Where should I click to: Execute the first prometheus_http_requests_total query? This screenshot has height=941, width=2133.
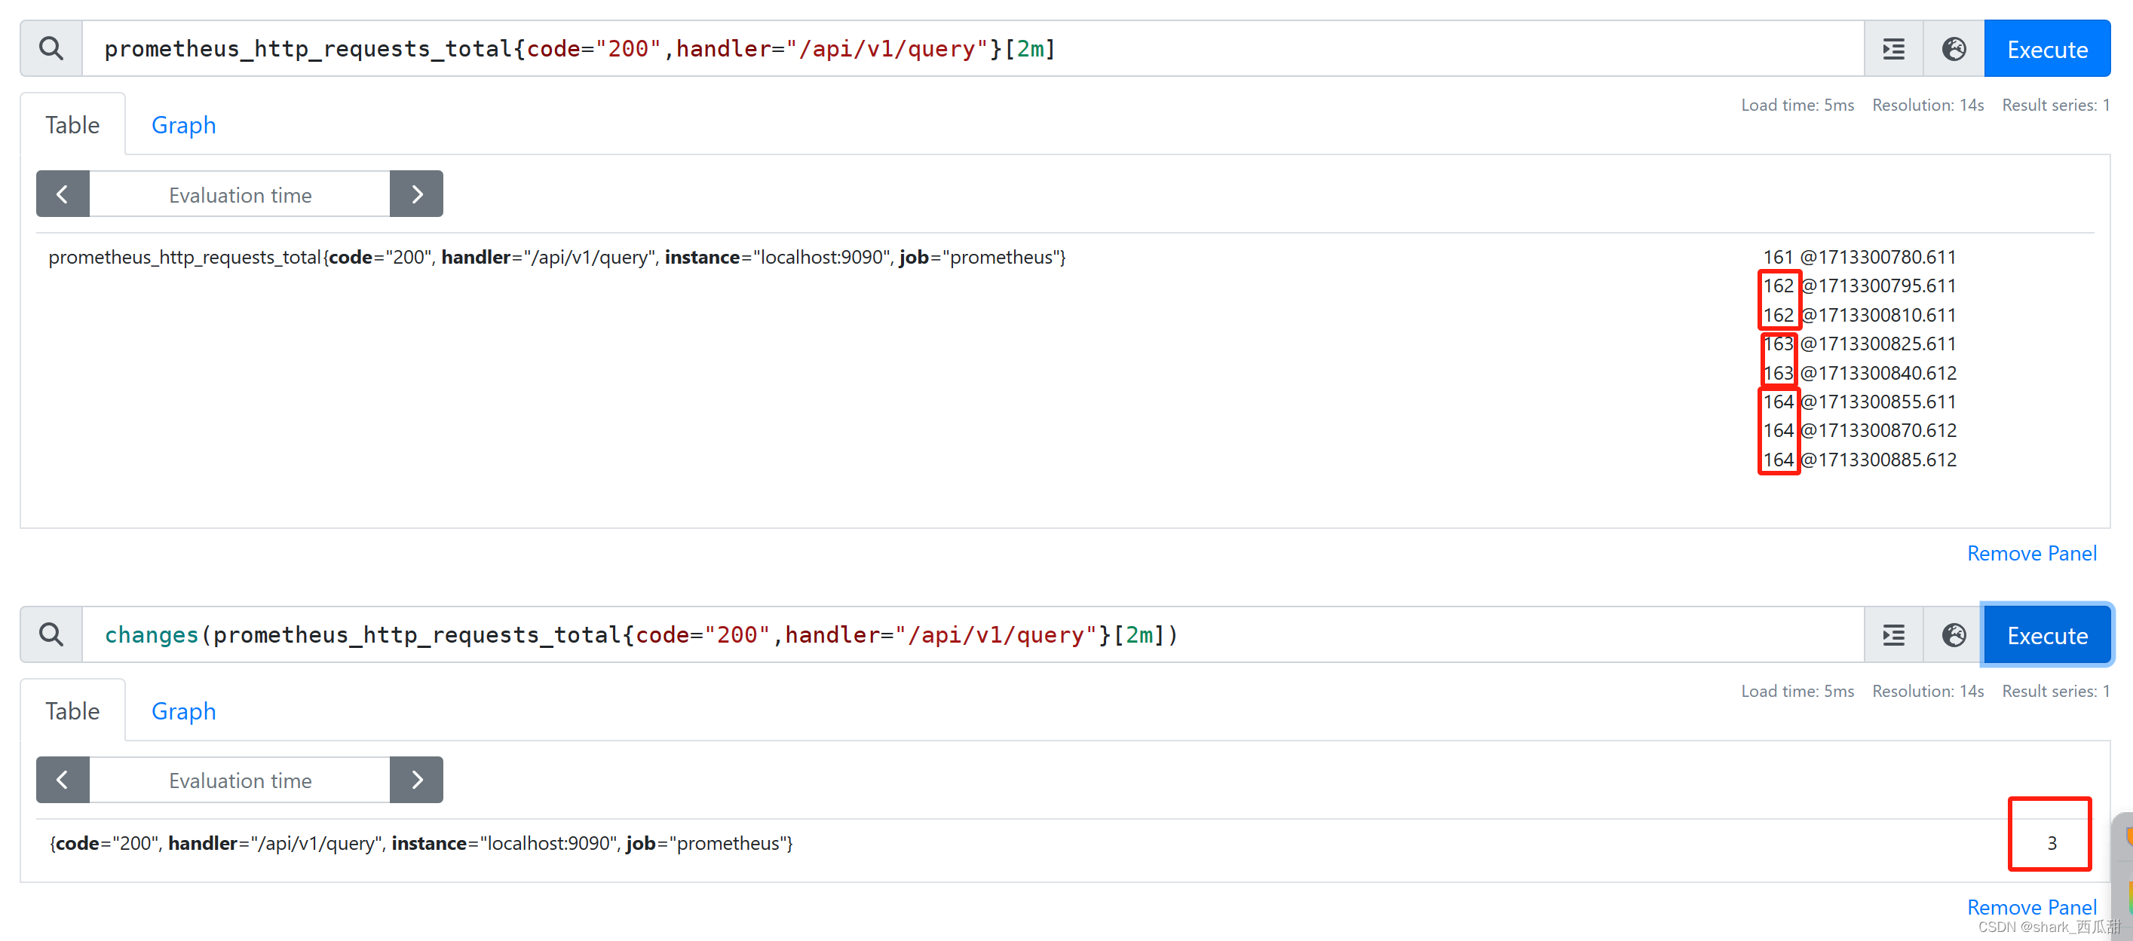coord(2047,49)
